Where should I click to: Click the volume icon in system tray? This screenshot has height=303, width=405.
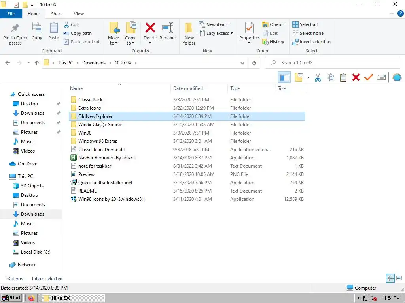coord(373,298)
